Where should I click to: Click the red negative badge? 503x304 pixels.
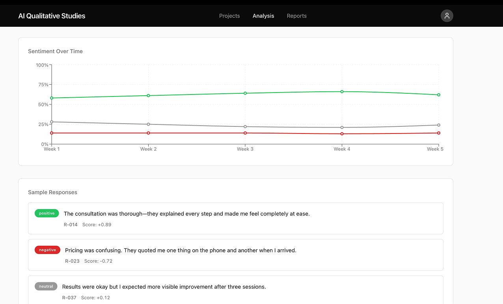pos(47,250)
